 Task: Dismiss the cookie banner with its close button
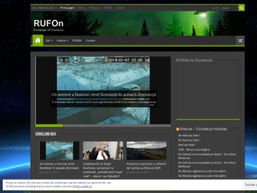(250, 184)
